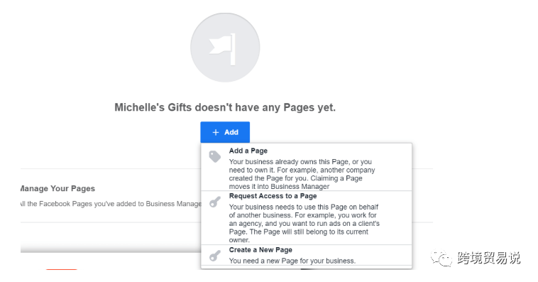This screenshot has height=282, width=538.
Task: Select the Add a Page option
Action: [306, 167]
